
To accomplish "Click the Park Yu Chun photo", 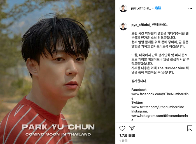I will click(x=58, y=72).
